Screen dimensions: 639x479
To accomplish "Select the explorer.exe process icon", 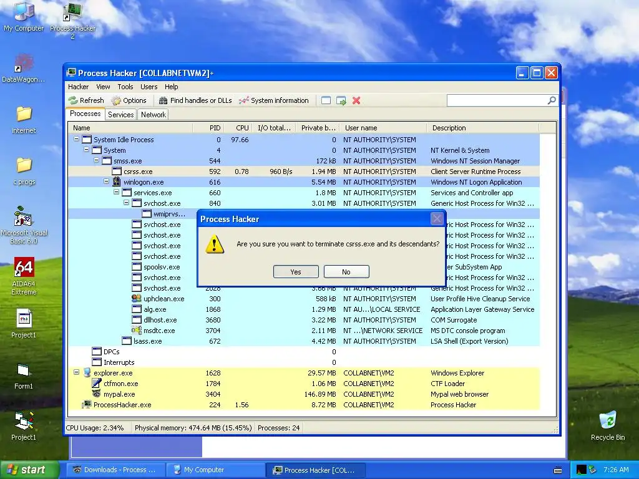I will [87, 373].
